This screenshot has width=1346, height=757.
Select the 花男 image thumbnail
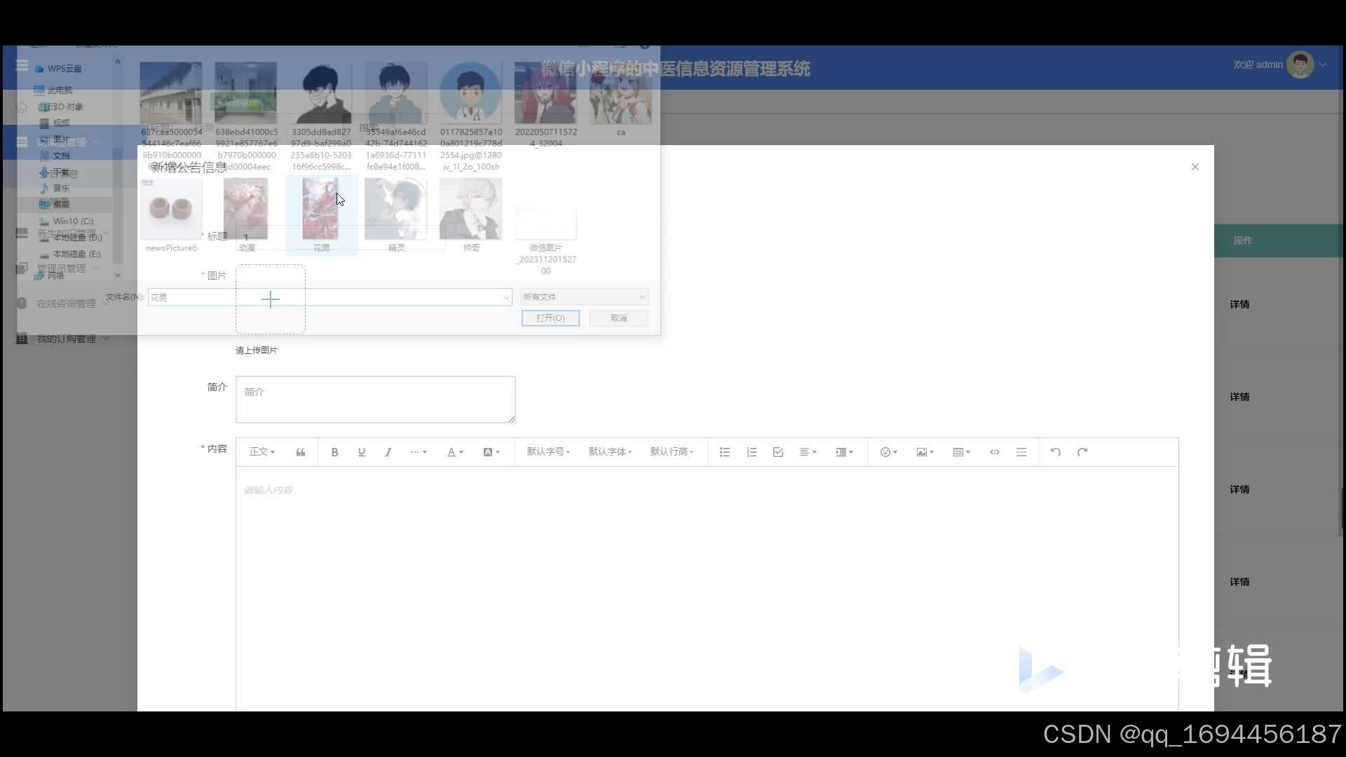click(321, 209)
